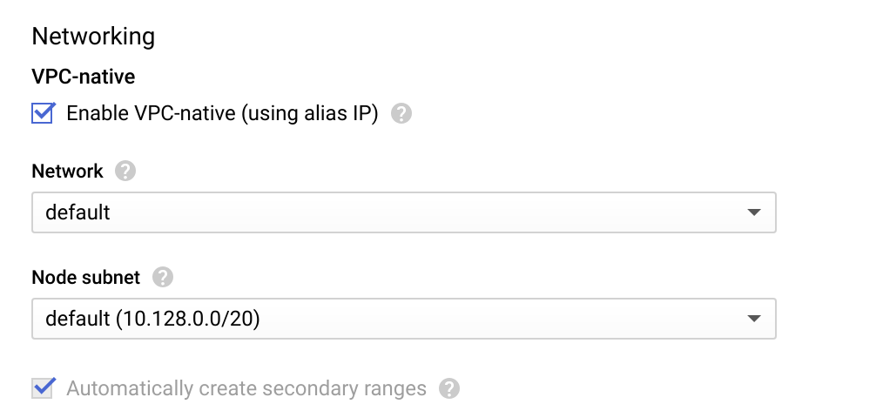
Task: Open help tooltip for Network label
Action: tap(125, 172)
